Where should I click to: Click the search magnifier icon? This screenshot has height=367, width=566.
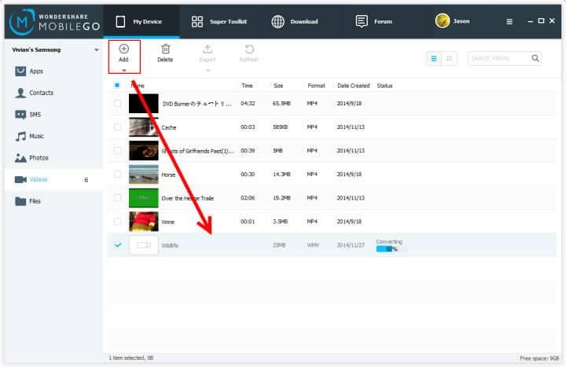(535, 58)
